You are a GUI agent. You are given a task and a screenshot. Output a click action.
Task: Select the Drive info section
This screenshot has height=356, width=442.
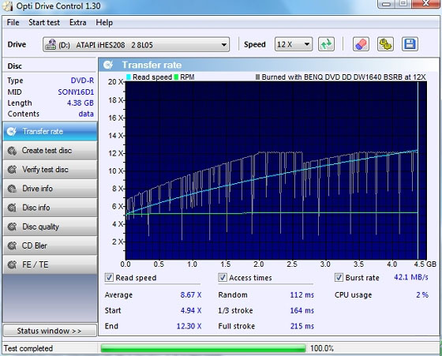50,189
